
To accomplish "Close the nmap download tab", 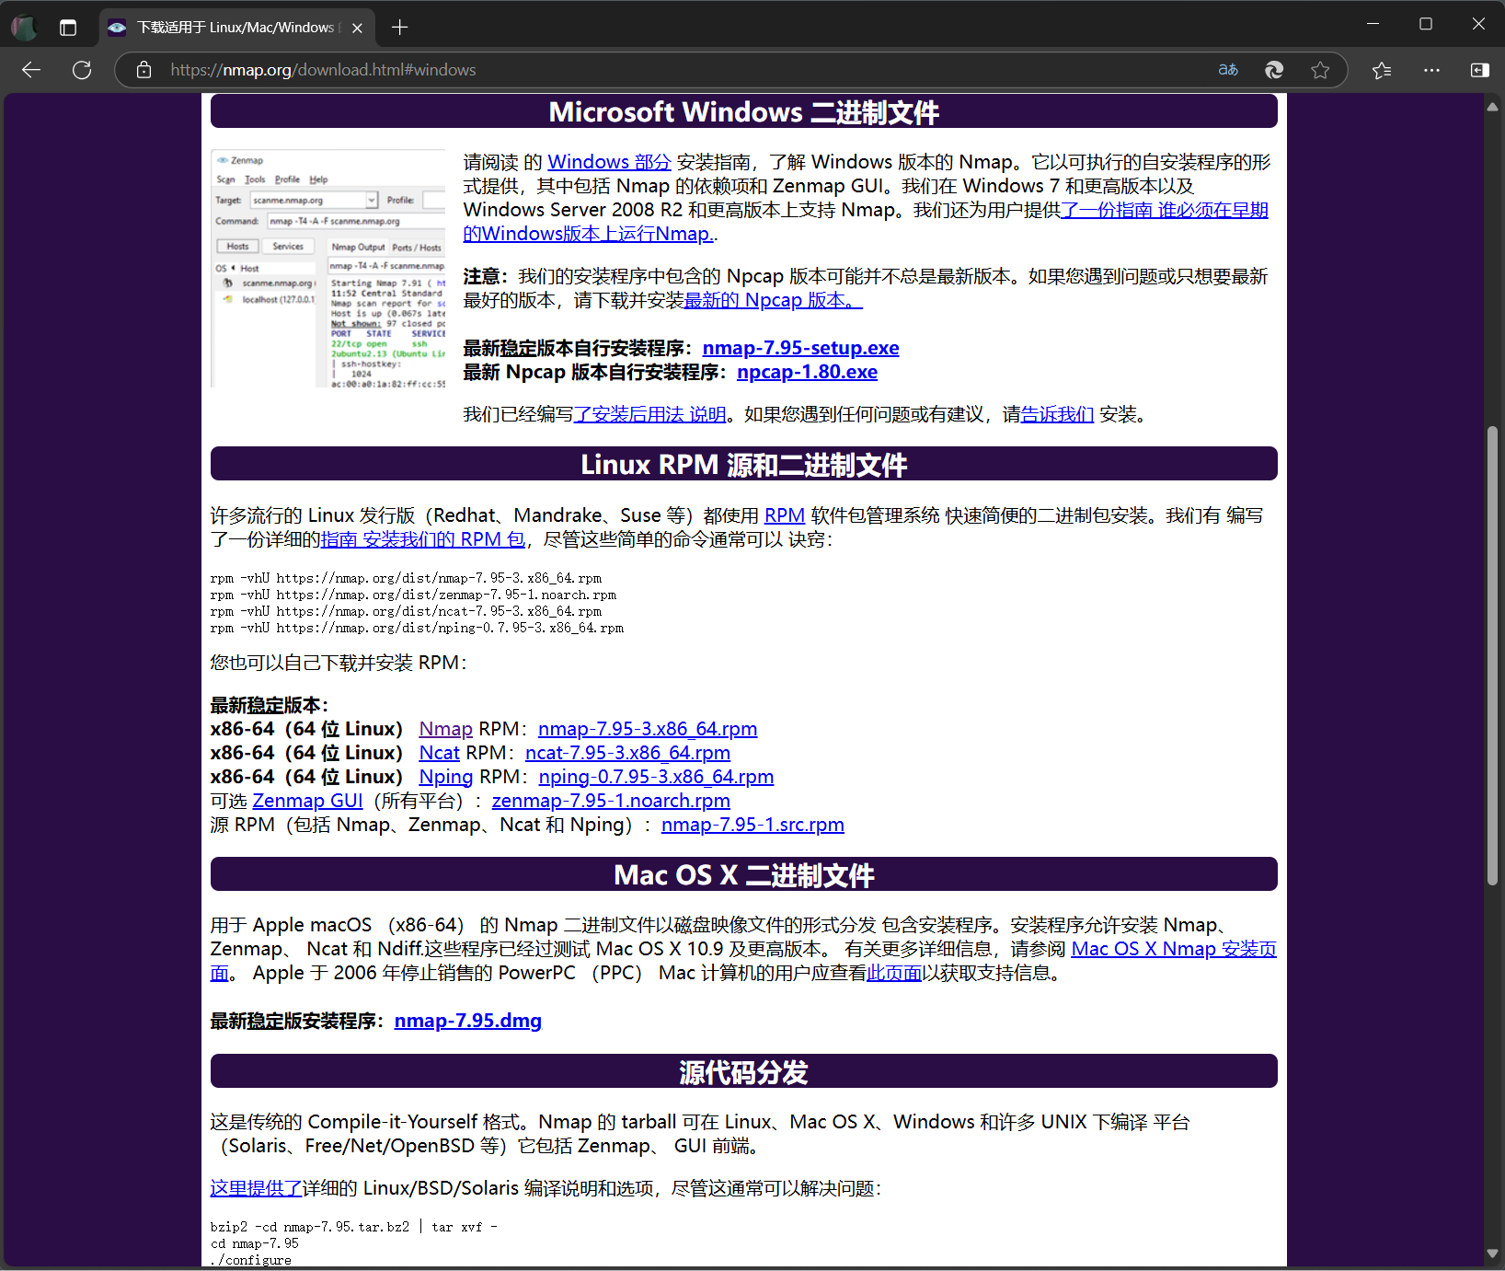I will (357, 28).
